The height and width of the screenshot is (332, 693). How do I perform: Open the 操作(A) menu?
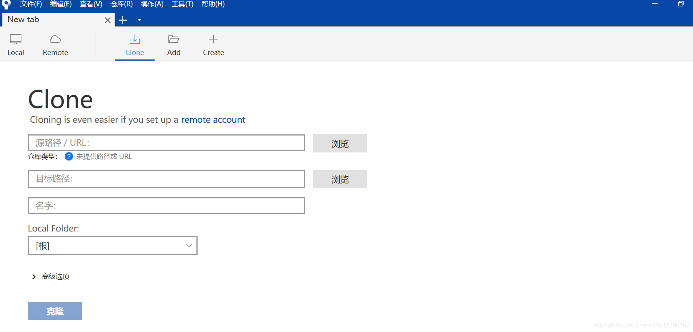click(x=152, y=4)
